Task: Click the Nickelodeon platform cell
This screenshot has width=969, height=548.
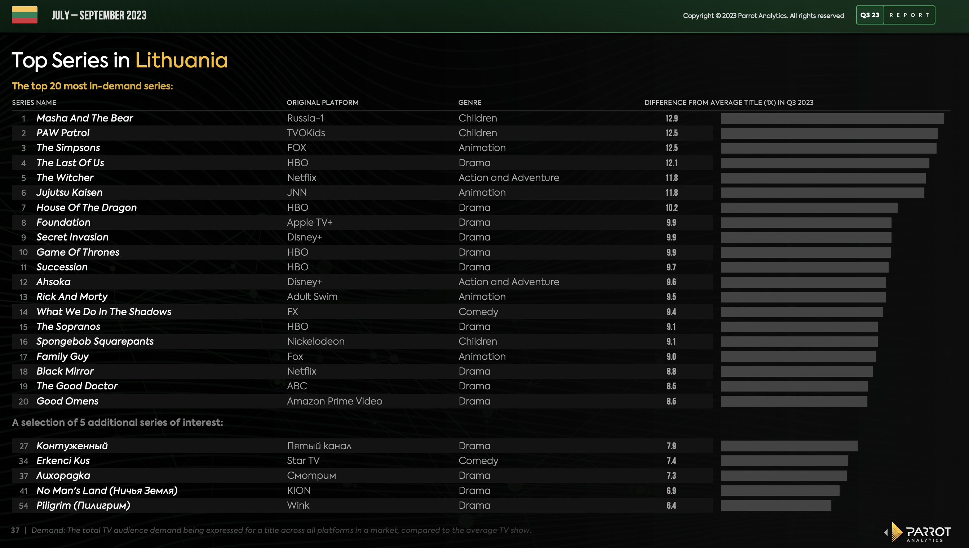Action: 316,341
